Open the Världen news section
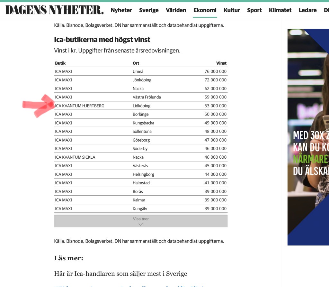 (x=176, y=10)
